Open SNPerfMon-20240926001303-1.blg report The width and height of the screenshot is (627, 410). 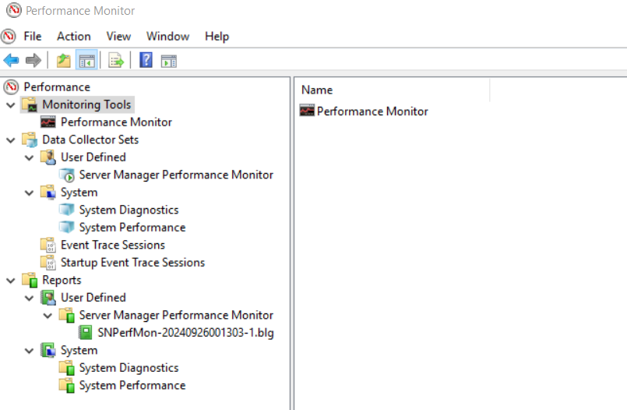point(185,332)
